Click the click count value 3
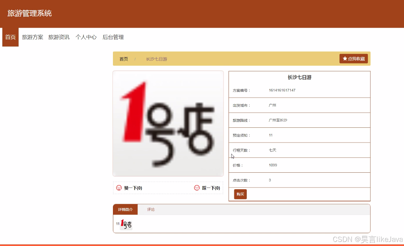Viewport: 404px width, 246px height. (x=270, y=180)
